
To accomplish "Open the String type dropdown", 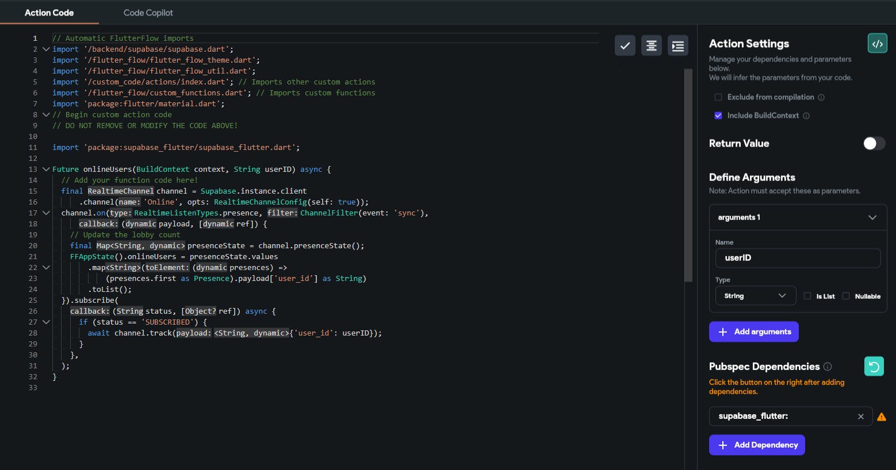I will click(x=755, y=296).
